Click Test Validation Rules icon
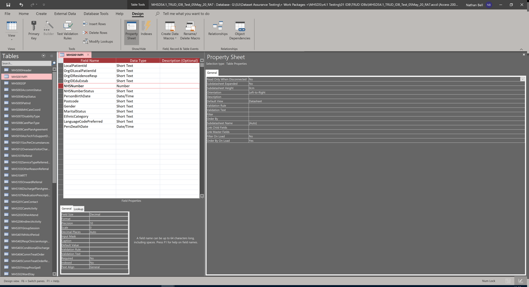 coord(68,31)
